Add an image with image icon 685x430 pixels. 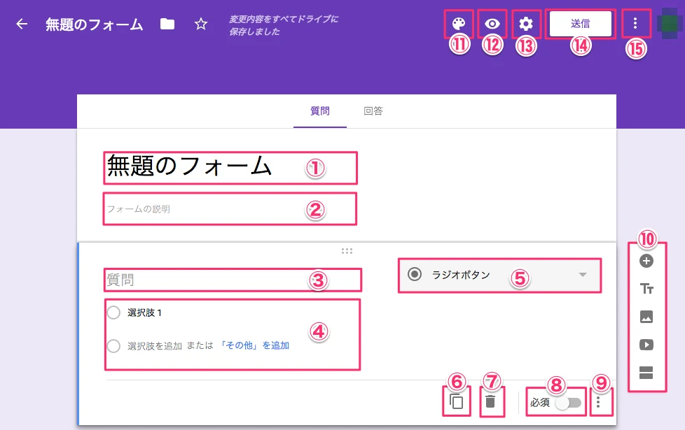click(x=646, y=317)
